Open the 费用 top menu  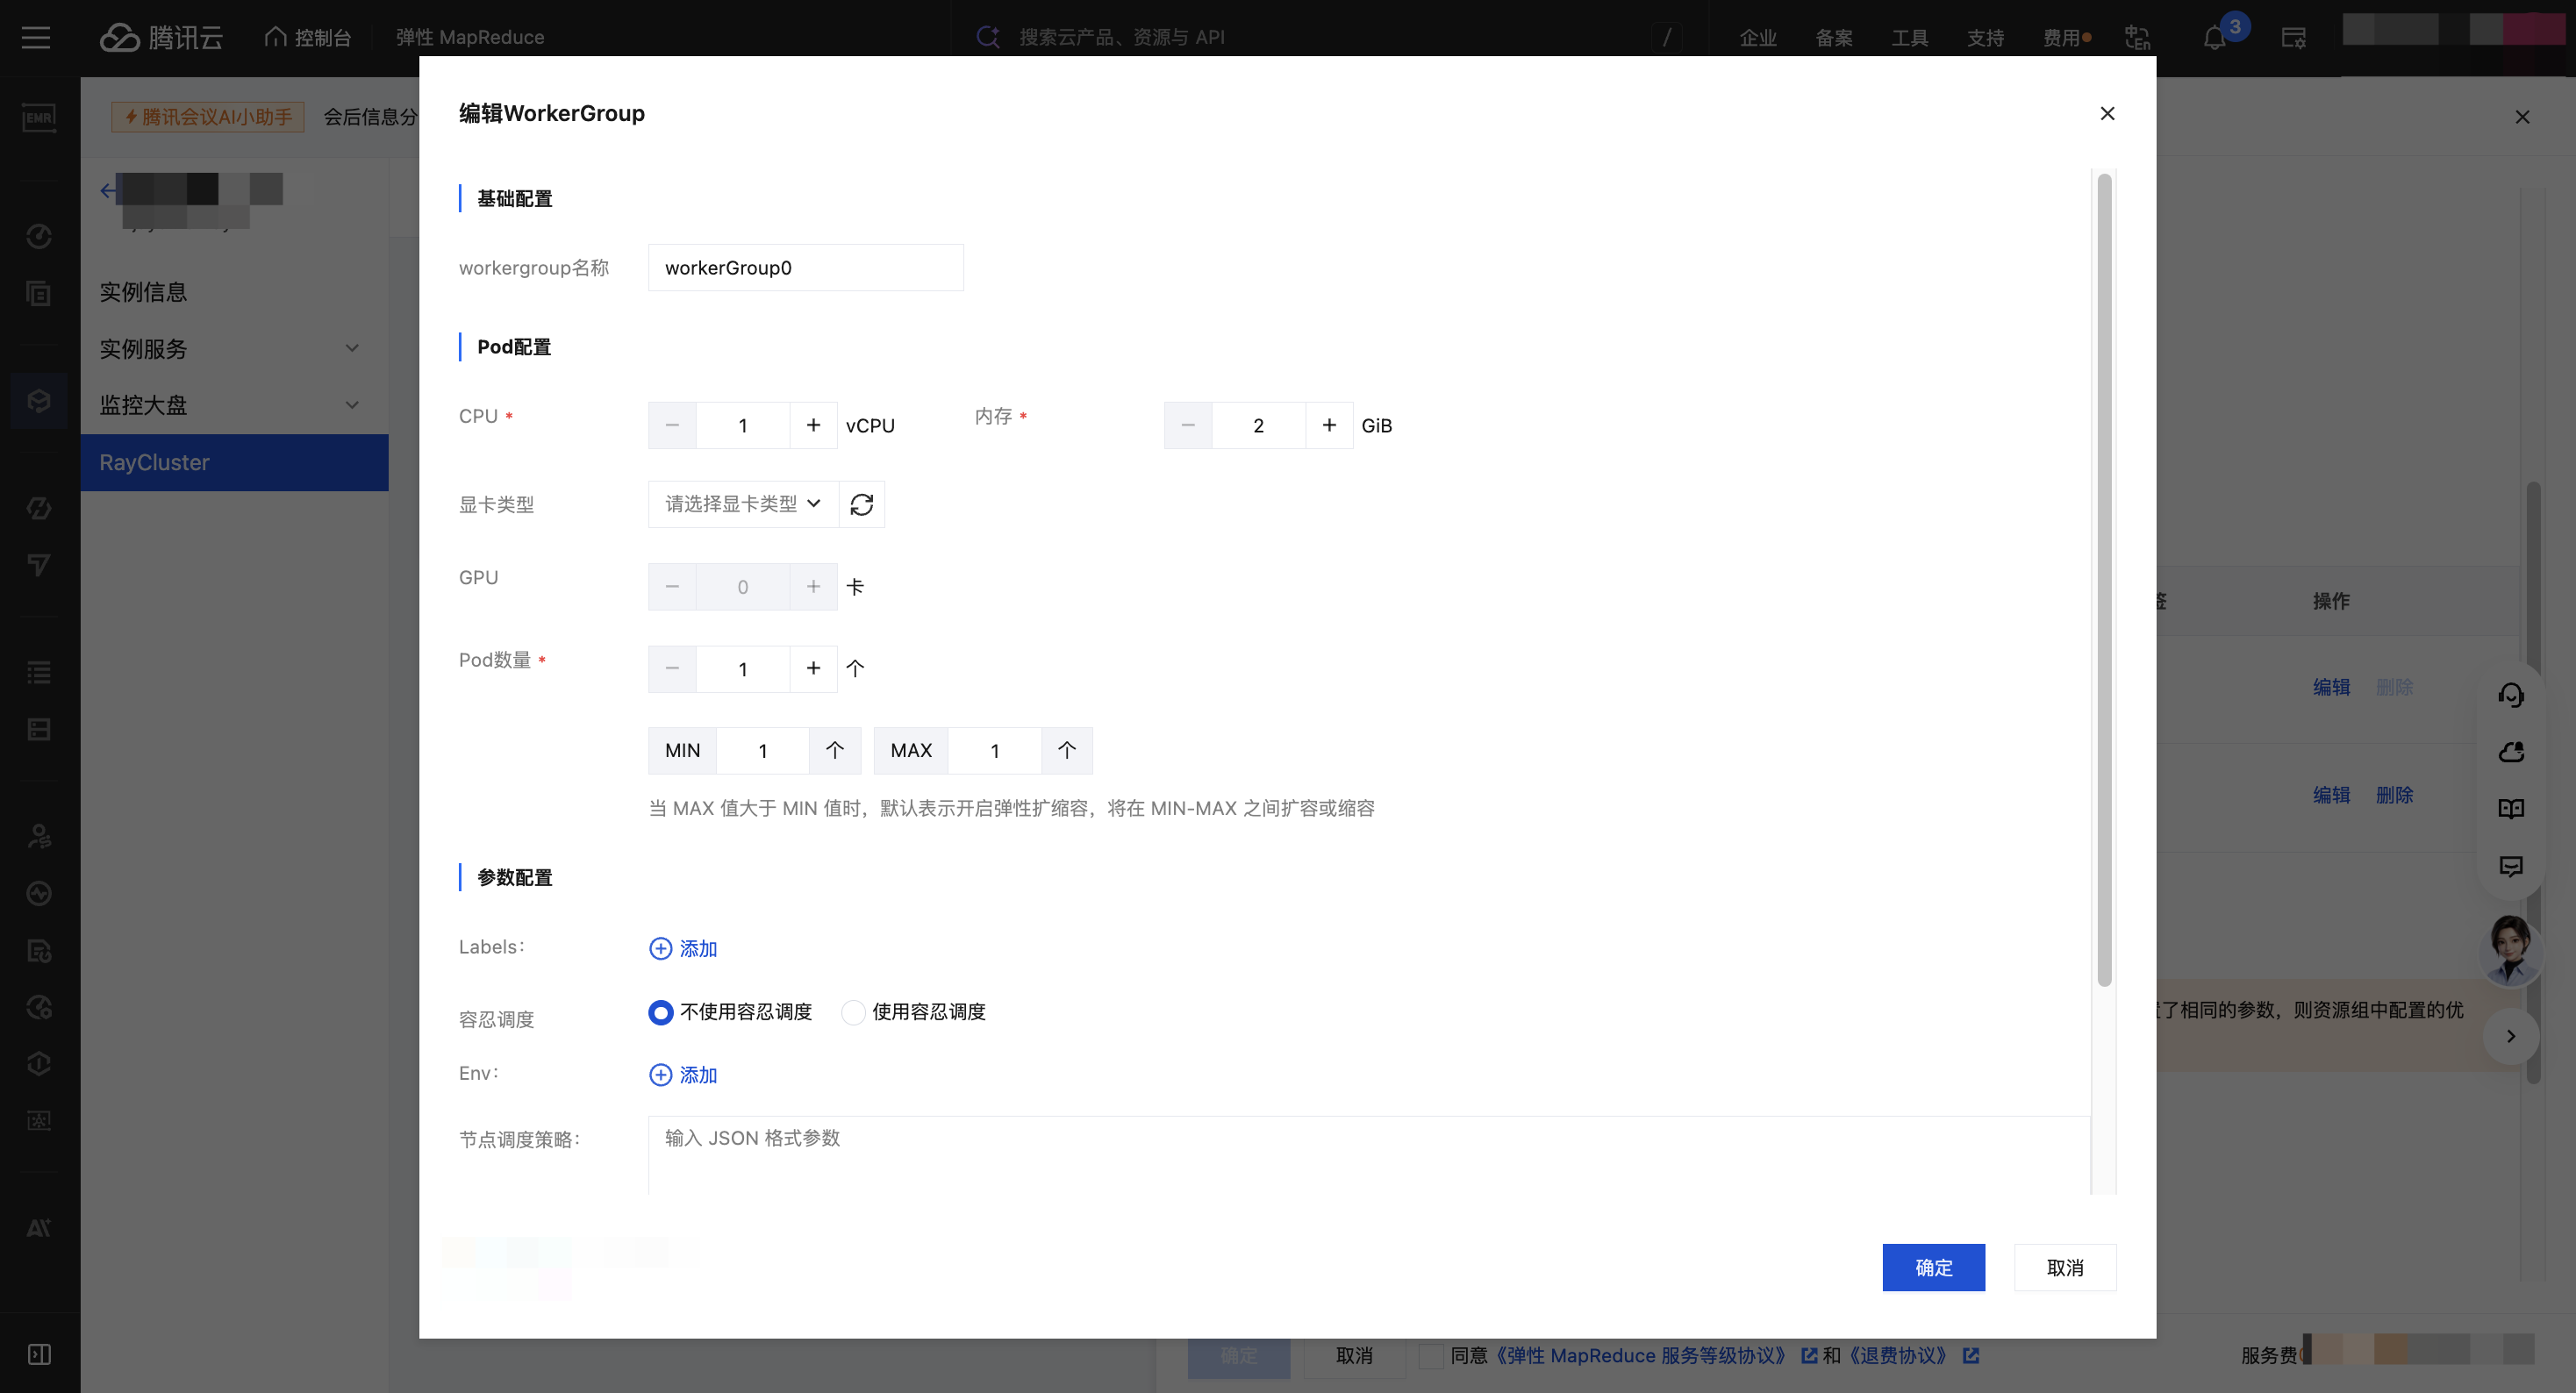pyautogui.click(x=2062, y=37)
